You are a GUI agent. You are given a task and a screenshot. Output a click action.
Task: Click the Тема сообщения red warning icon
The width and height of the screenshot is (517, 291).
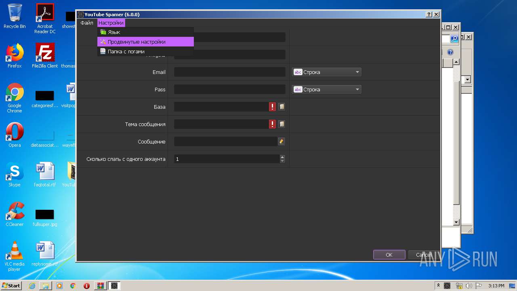point(273,124)
